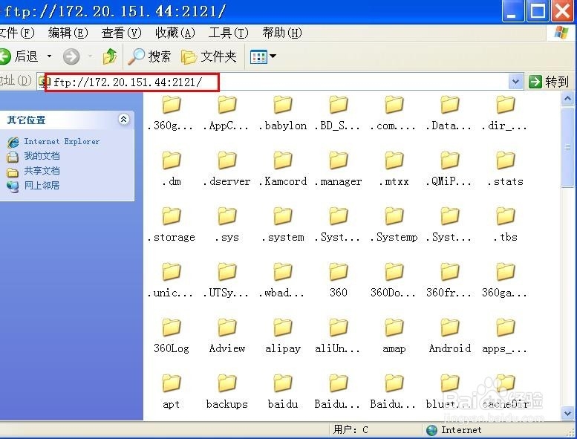Select the .tbs folder
The image size is (577, 439).
coord(505,224)
